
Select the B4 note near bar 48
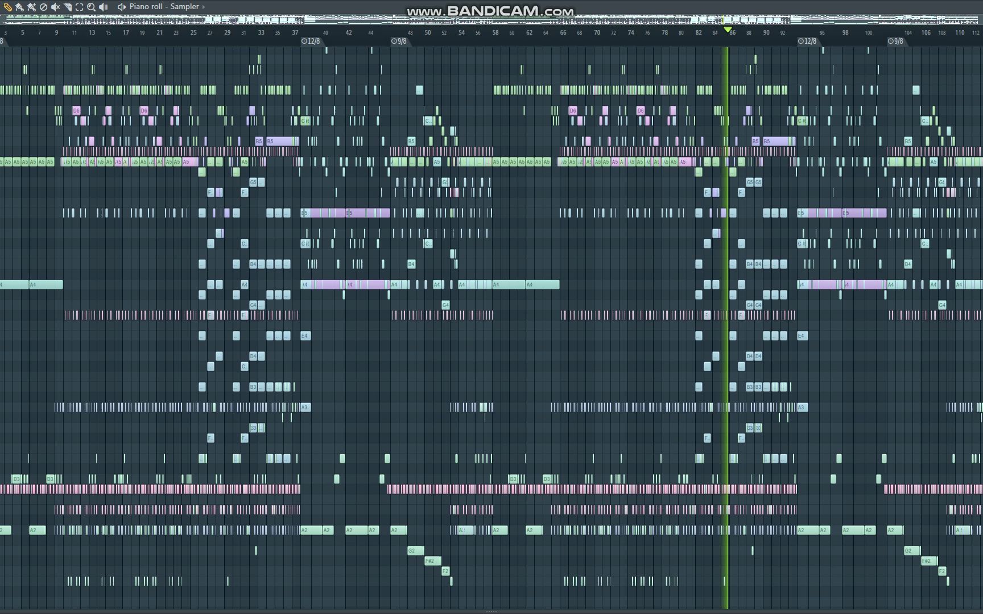411,264
